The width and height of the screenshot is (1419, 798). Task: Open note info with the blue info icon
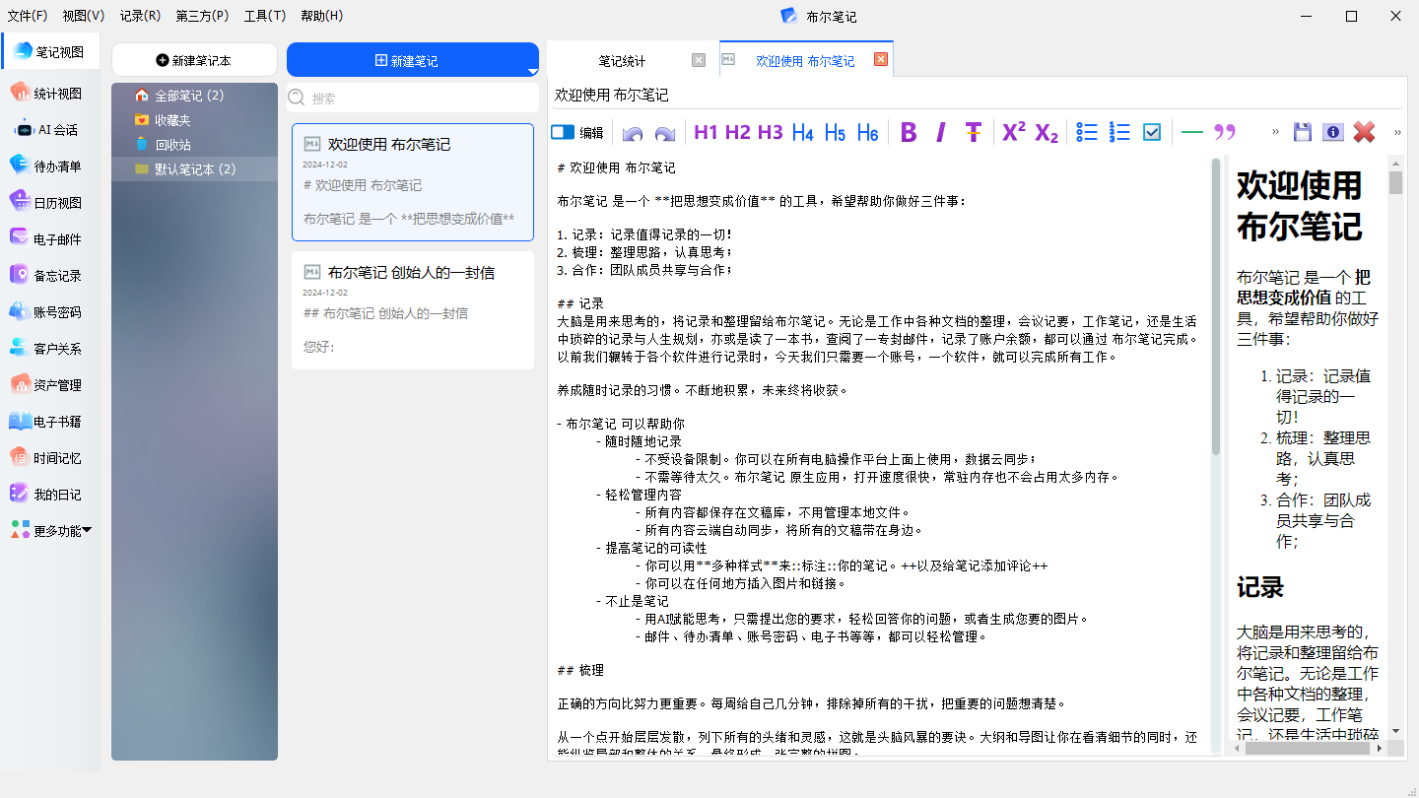coord(1332,131)
